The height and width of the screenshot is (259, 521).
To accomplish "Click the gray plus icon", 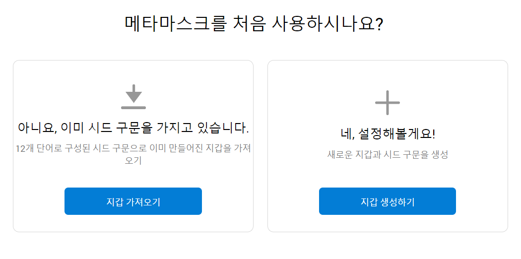I will (x=388, y=103).
